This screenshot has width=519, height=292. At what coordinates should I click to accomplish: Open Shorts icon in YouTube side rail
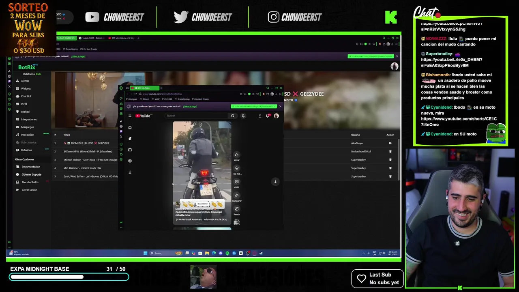point(130,139)
